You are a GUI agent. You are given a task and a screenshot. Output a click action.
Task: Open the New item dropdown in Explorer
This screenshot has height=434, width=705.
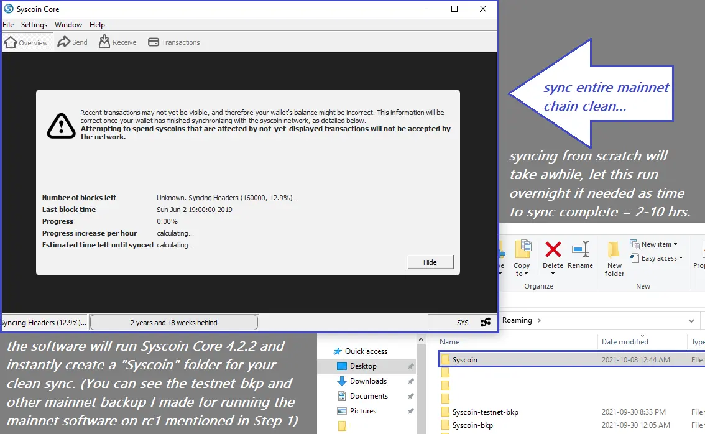pos(654,244)
